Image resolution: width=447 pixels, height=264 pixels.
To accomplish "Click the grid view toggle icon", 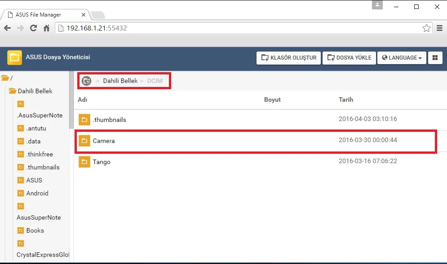I will click(x=435, y=58).
